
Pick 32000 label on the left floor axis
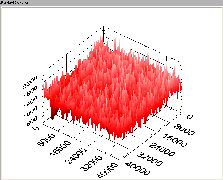pos(91,163)
